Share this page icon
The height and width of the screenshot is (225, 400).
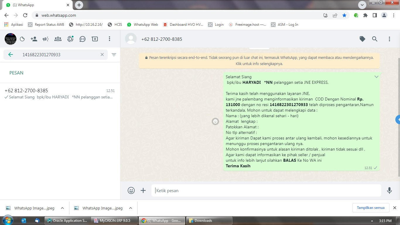335,15
